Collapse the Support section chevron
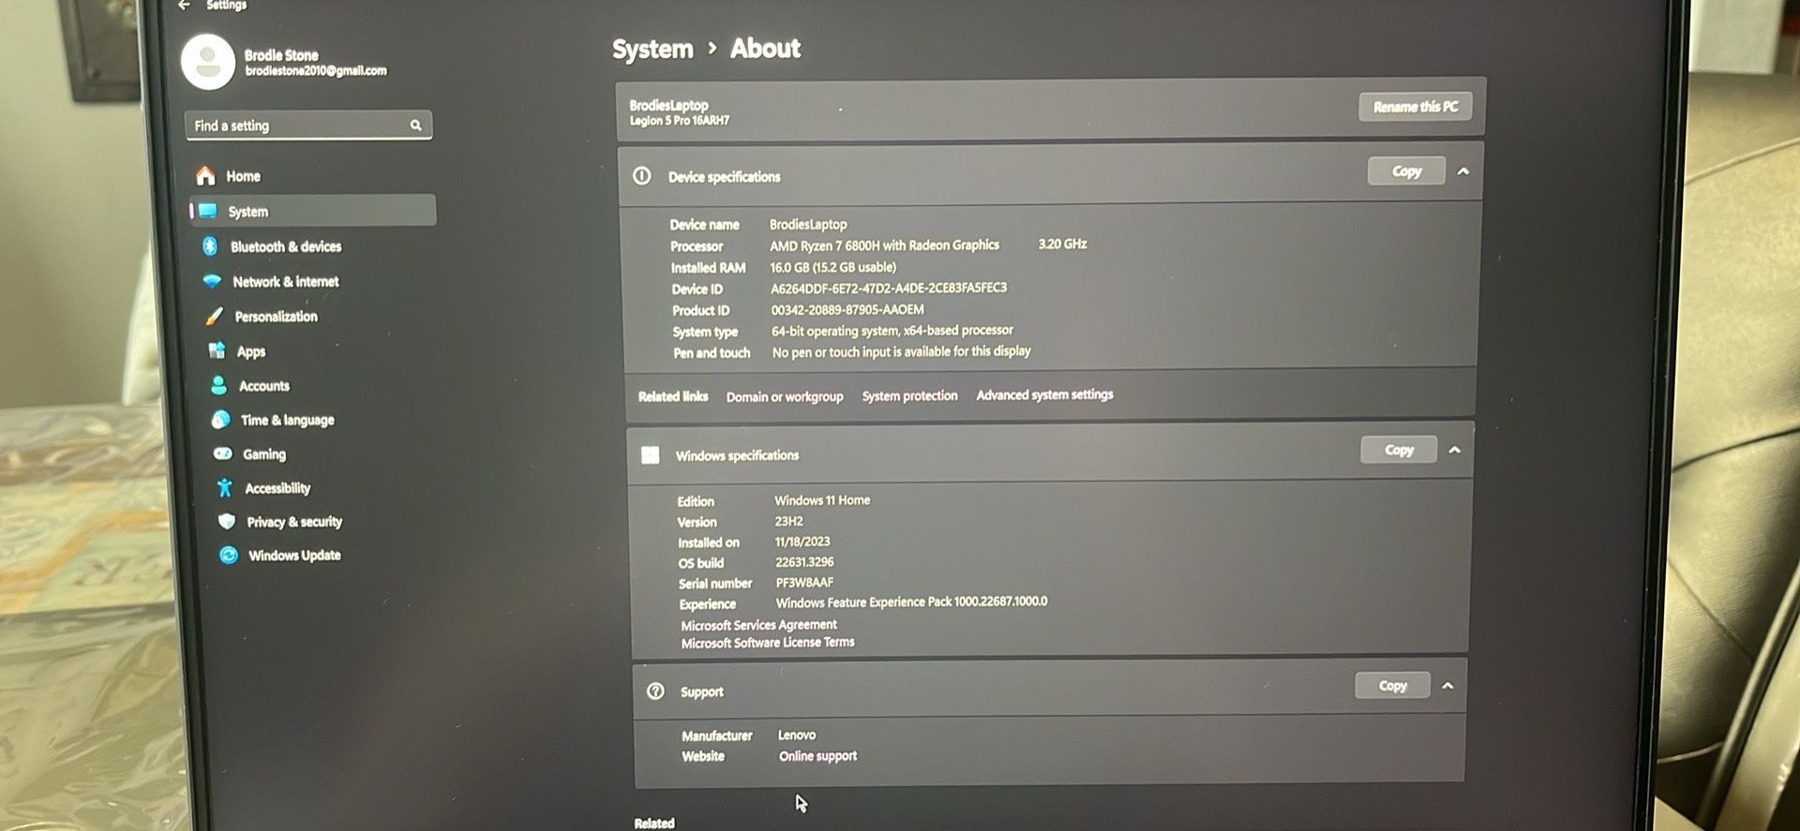The image size is (1800, 831). point(1447,685)
